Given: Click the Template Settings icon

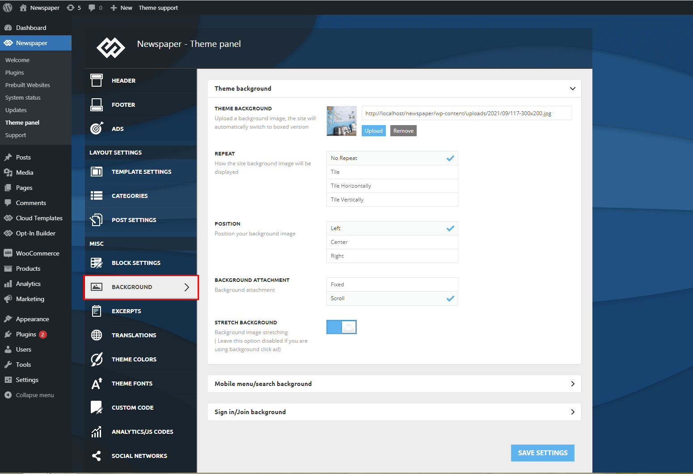Looking at the screenshot, I should (97, 172).
